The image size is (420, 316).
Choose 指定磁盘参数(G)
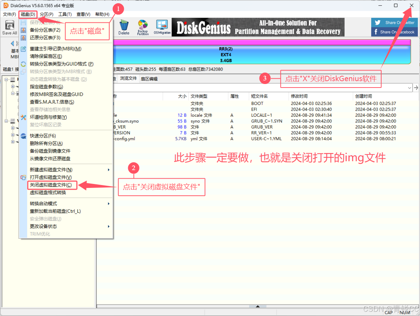(46, 87)
